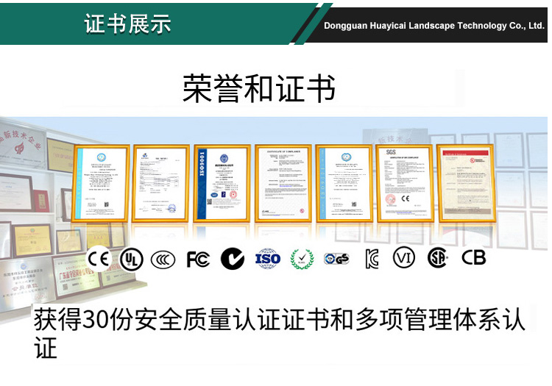
Task: Click the CCC certification logo
Action: (x=163, y=259)
